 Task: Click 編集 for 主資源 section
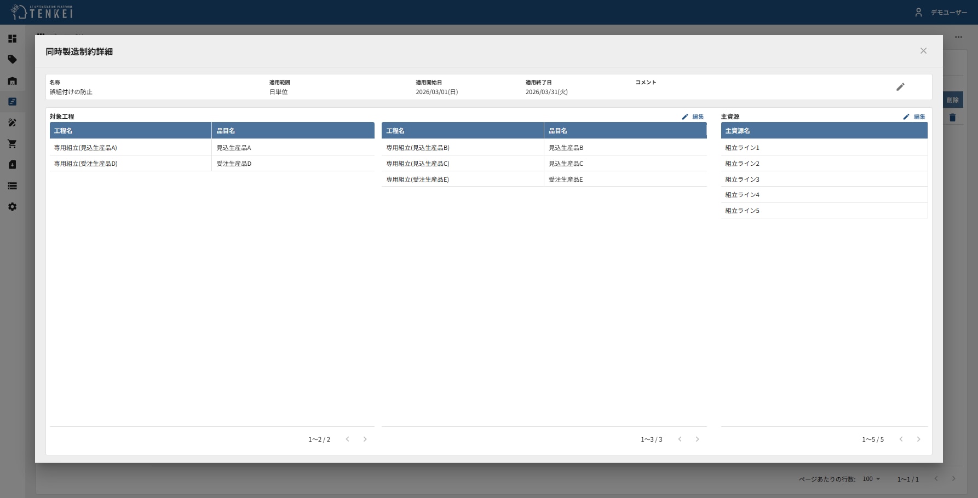pyautogui.click(x=914, y=117)
